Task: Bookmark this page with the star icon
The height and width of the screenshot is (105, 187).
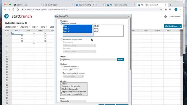Action: click(161, 10)
